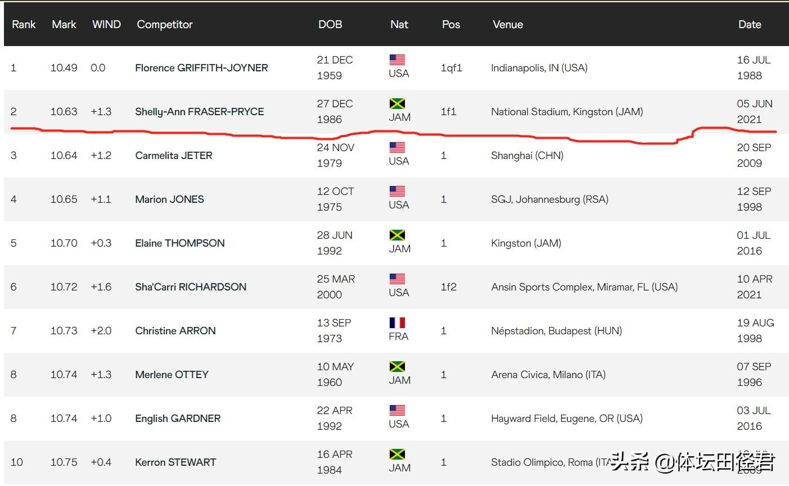This screenshot has width=789, height=486.
Task: Click the 10.49 mark in first row
Action: click(x=64, y=68)
